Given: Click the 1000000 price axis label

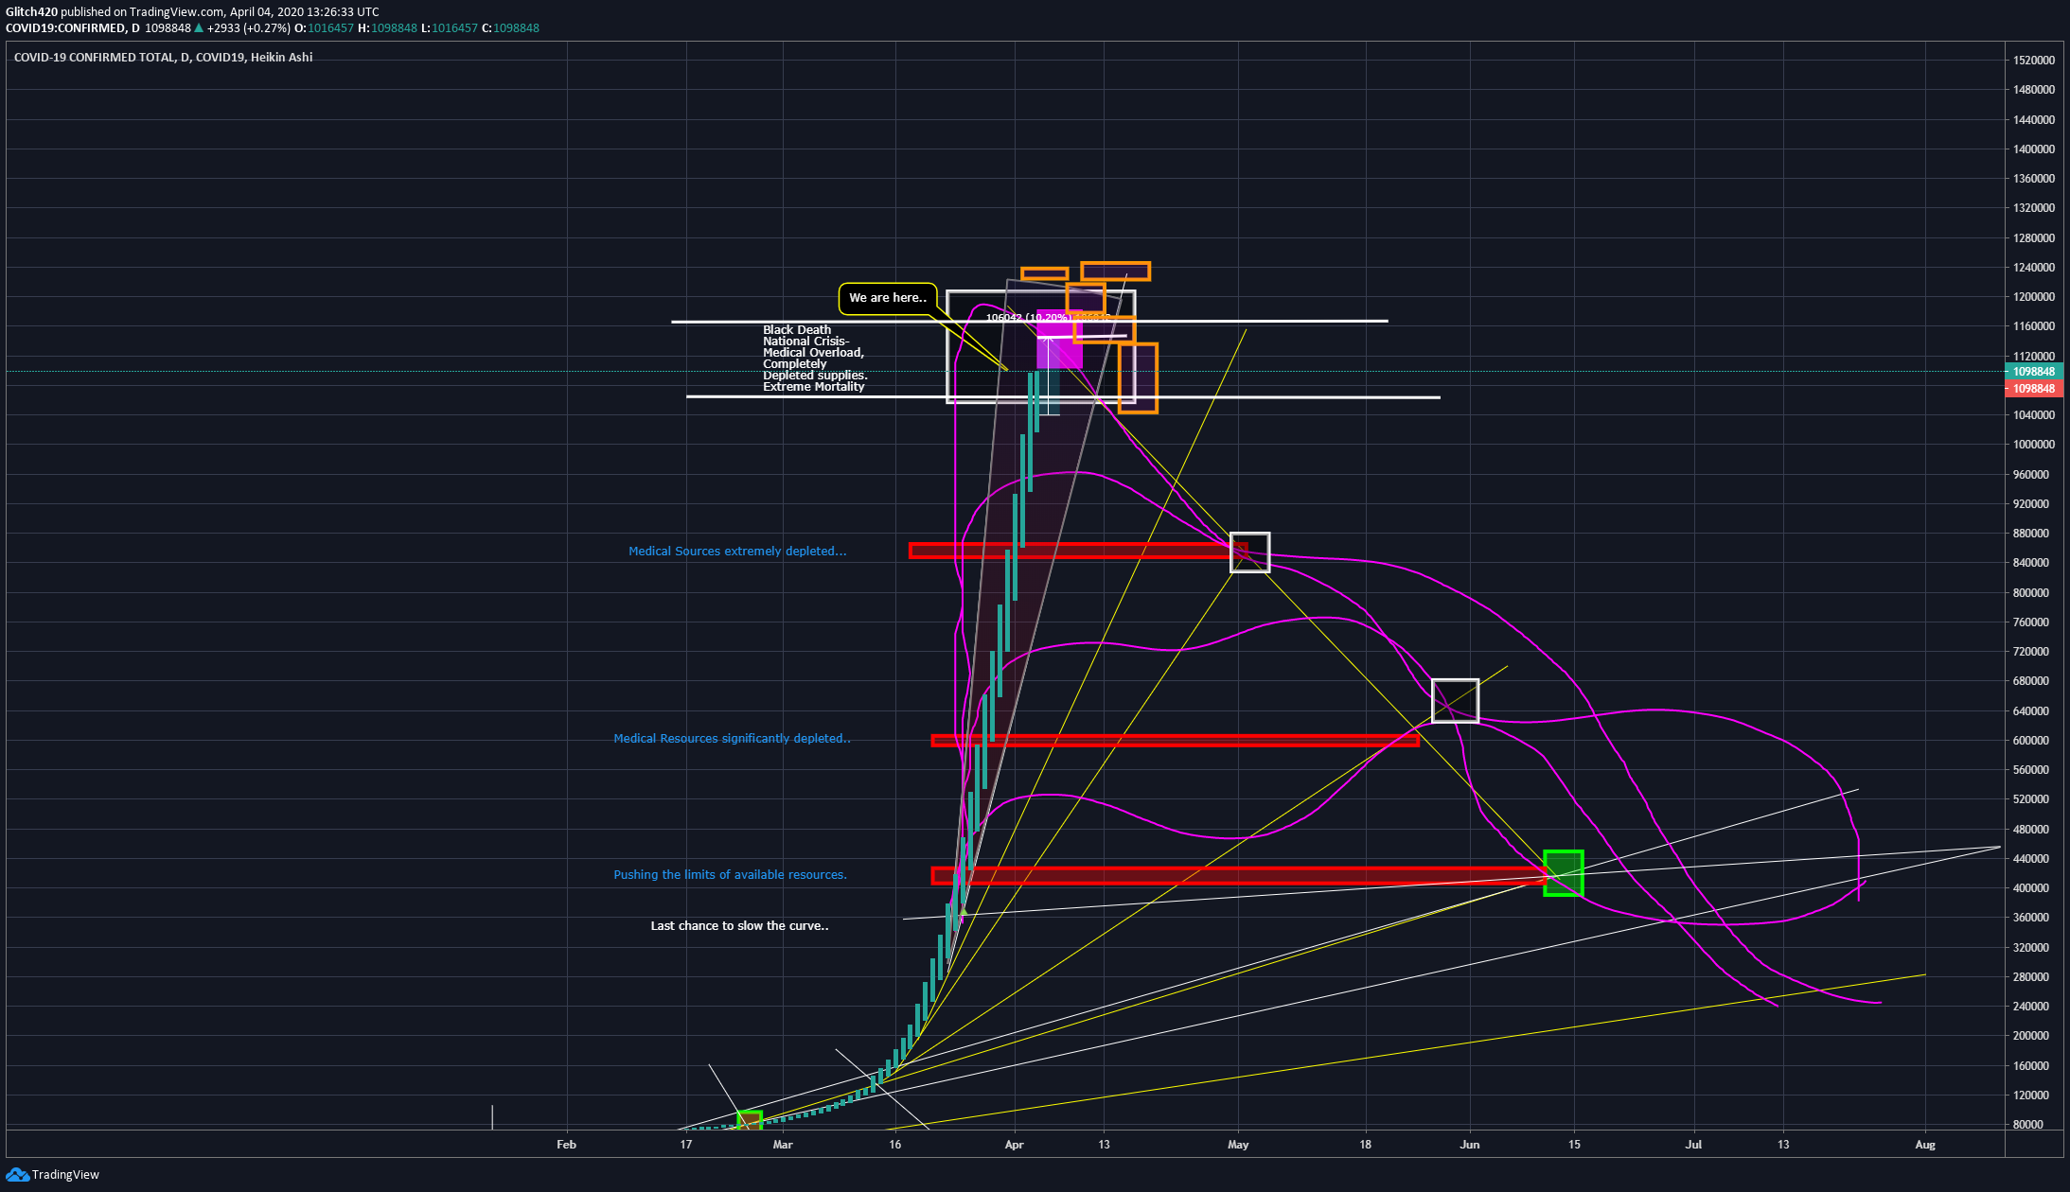Looking at the screenshot, I should click(x=2034, y=445).
